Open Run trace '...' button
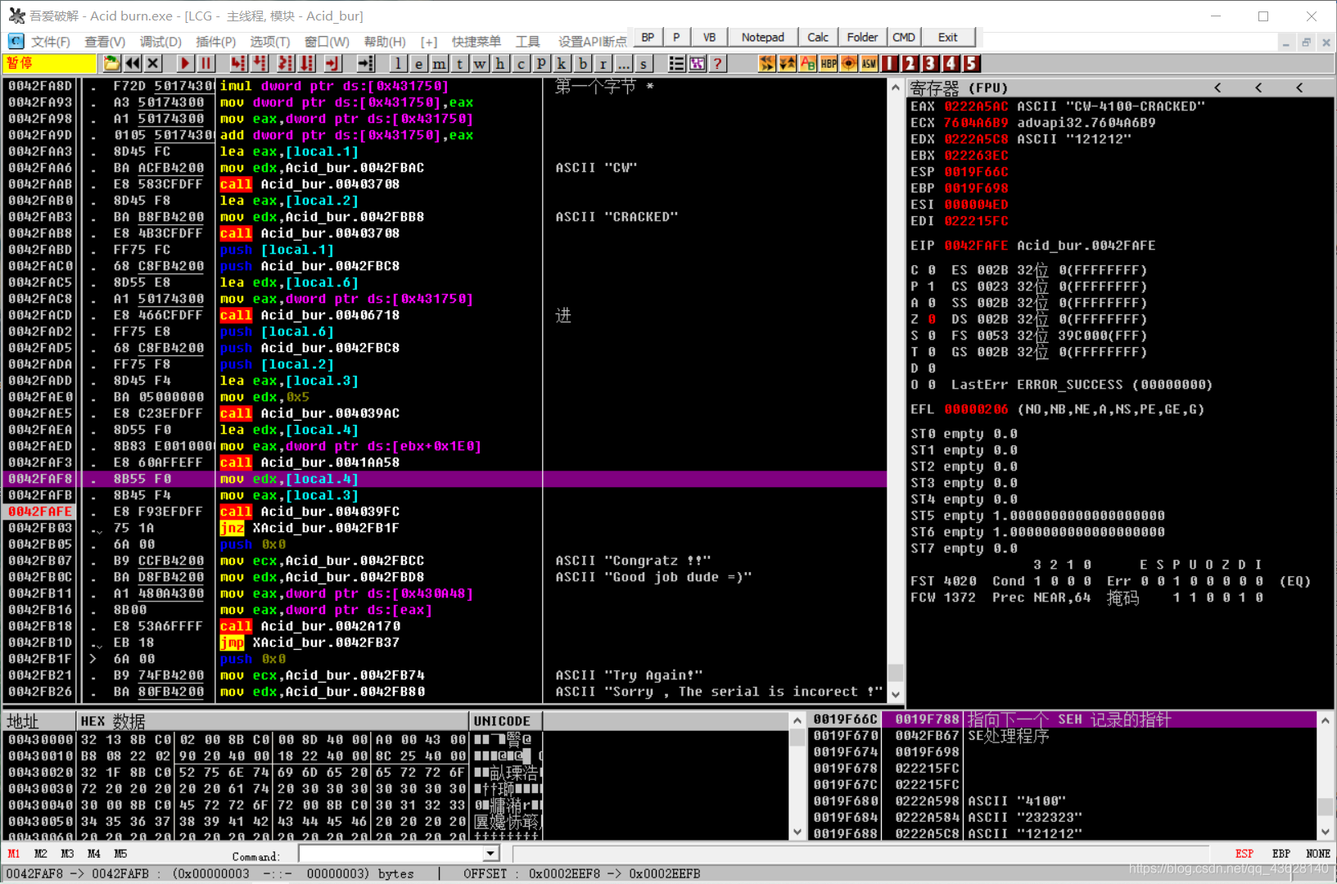The image size is (1337, 884). click(x=623, y=63)
